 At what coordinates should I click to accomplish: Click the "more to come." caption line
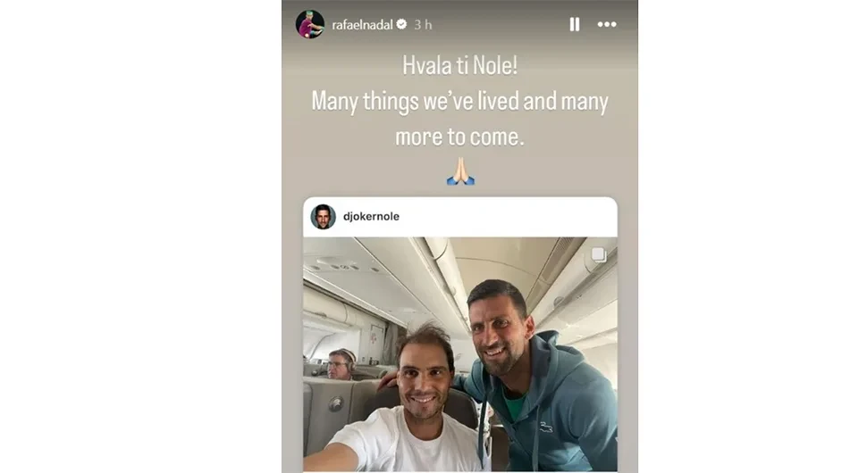(x=459, y=137)
